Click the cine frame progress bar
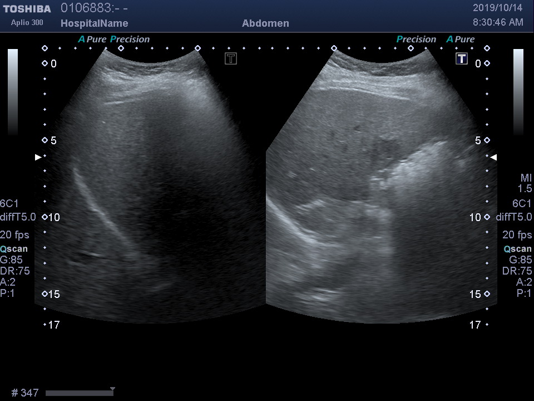 pyautogui.click(x=80, y=393)
